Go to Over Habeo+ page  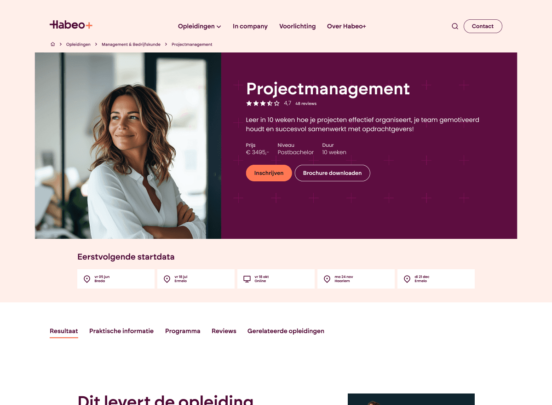(x=346, y=26)
